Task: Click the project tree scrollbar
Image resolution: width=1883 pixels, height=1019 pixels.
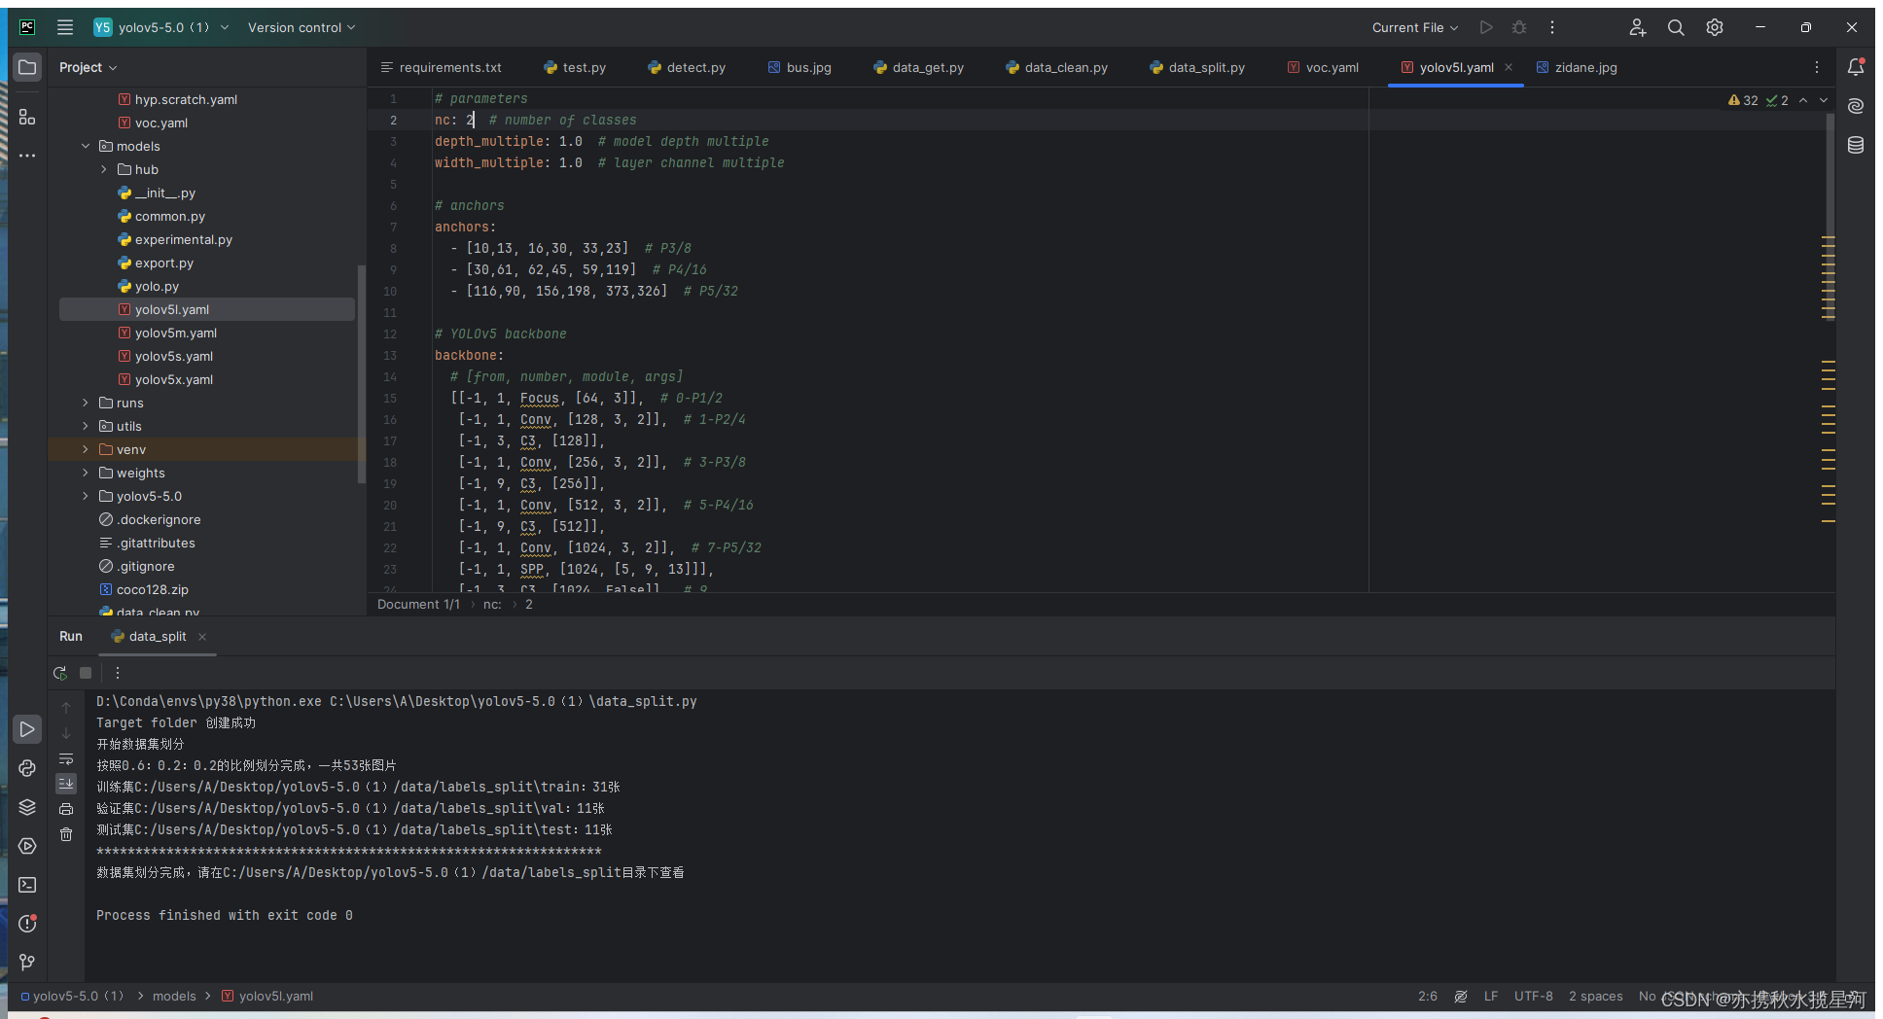Action: [x=362, y=373]
